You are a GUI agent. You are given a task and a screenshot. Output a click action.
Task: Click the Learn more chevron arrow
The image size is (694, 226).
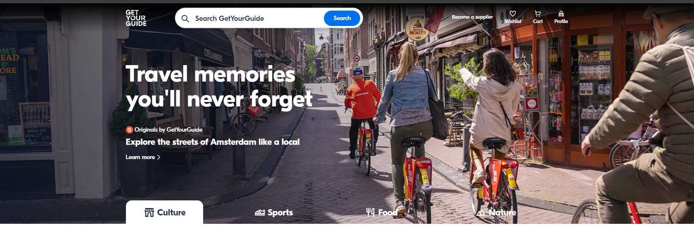(158, 157)
